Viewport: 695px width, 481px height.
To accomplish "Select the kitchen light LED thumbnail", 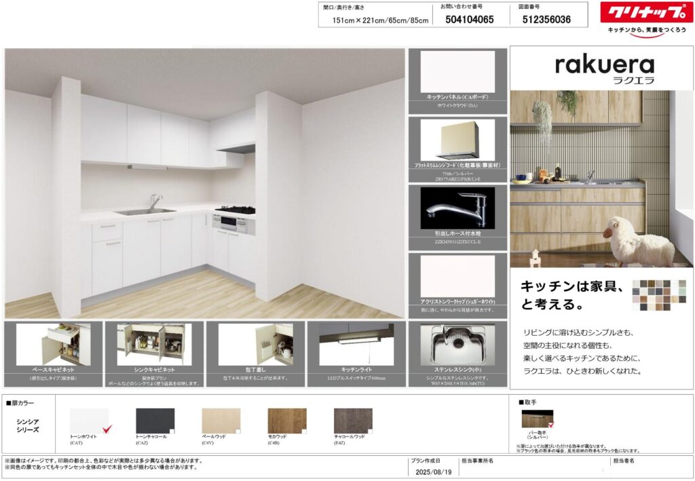I will coord(356,345).
